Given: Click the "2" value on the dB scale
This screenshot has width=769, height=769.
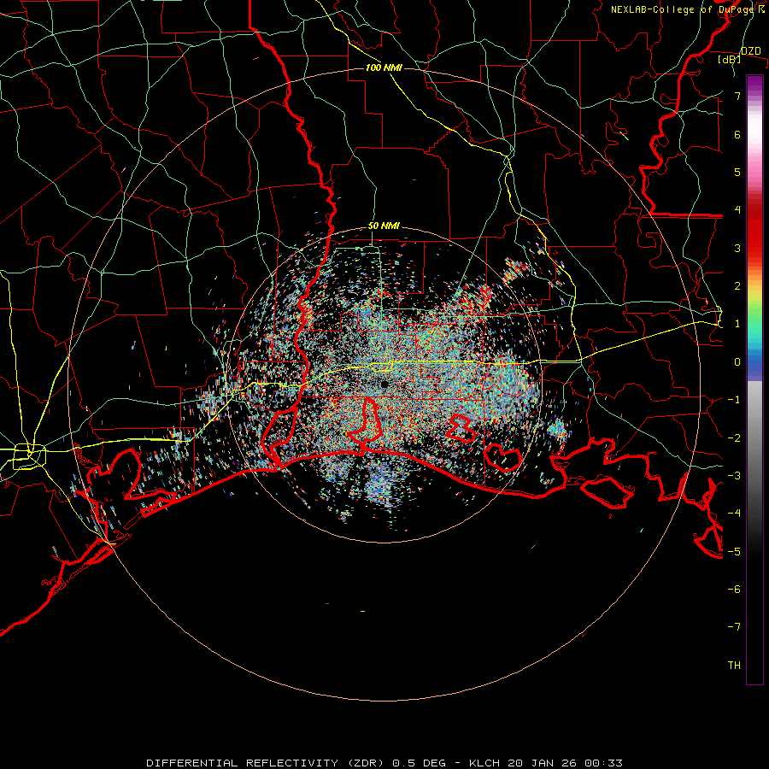Looking at the screenshot, I should [737, 286].
